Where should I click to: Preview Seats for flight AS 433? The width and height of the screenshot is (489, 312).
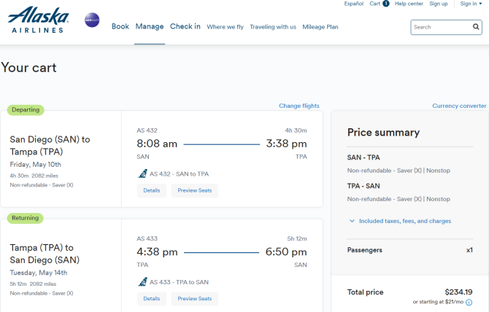195,299
